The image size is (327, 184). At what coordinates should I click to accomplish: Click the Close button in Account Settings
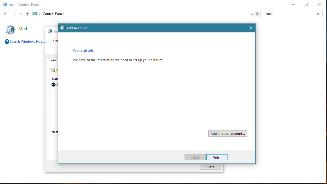(x=210, y=167)
